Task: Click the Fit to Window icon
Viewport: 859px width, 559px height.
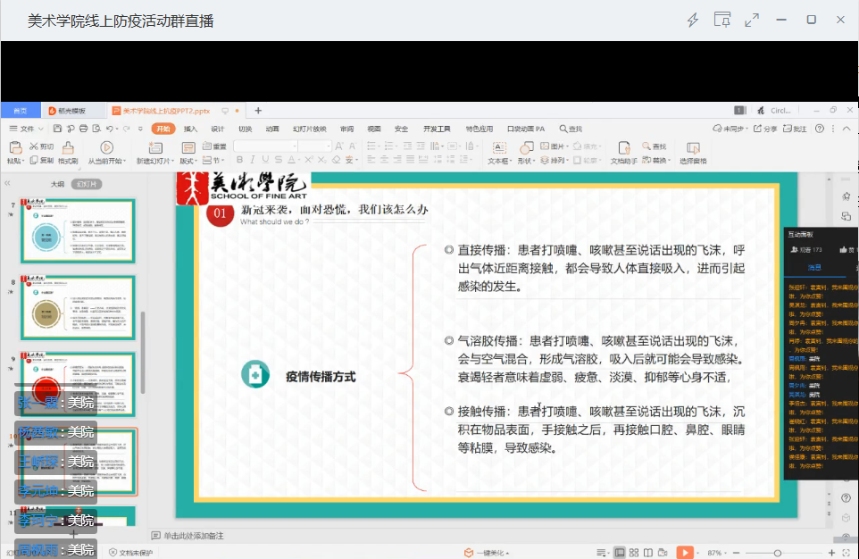Action: coord(846,553)
